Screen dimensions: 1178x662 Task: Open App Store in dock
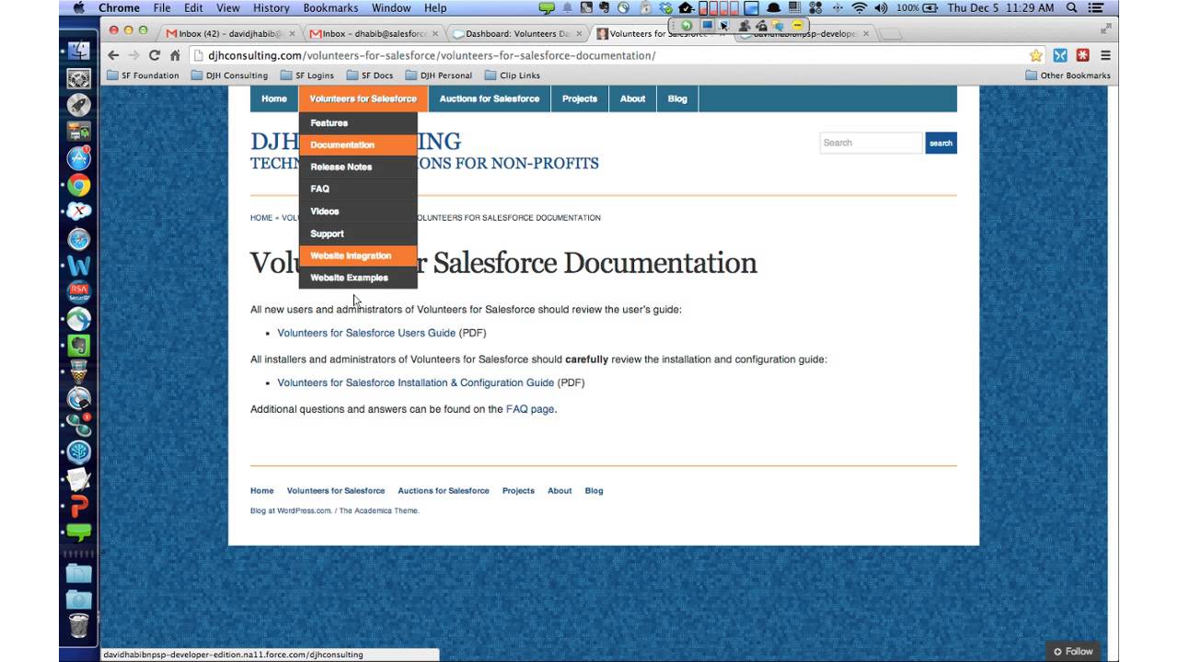79,158
